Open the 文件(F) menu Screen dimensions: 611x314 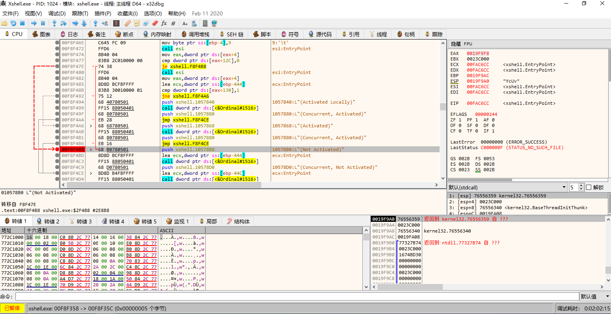pos(11,13)
